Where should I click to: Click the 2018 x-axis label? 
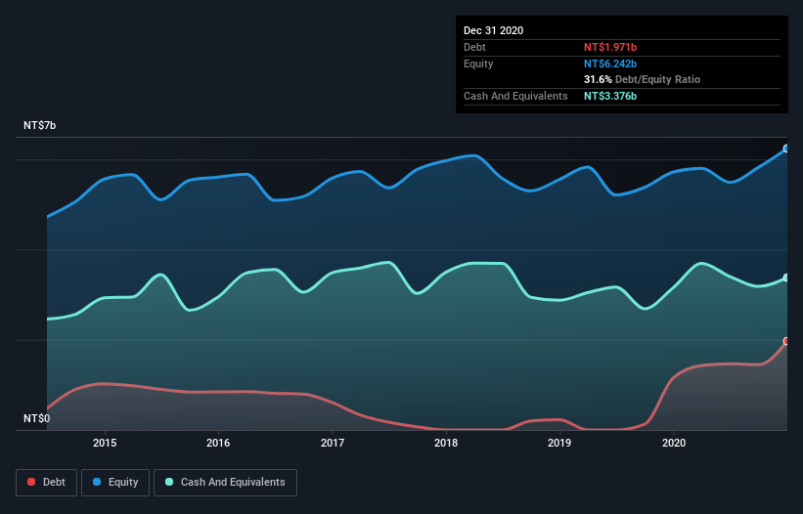coord(446,443)
